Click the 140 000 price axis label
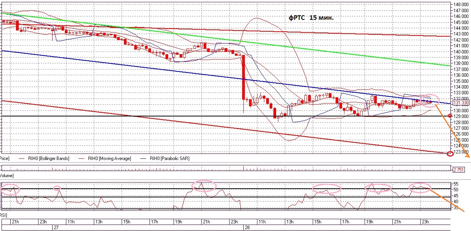Image resolution: width=471 pixels, height=231 pixels. (461, 52)
